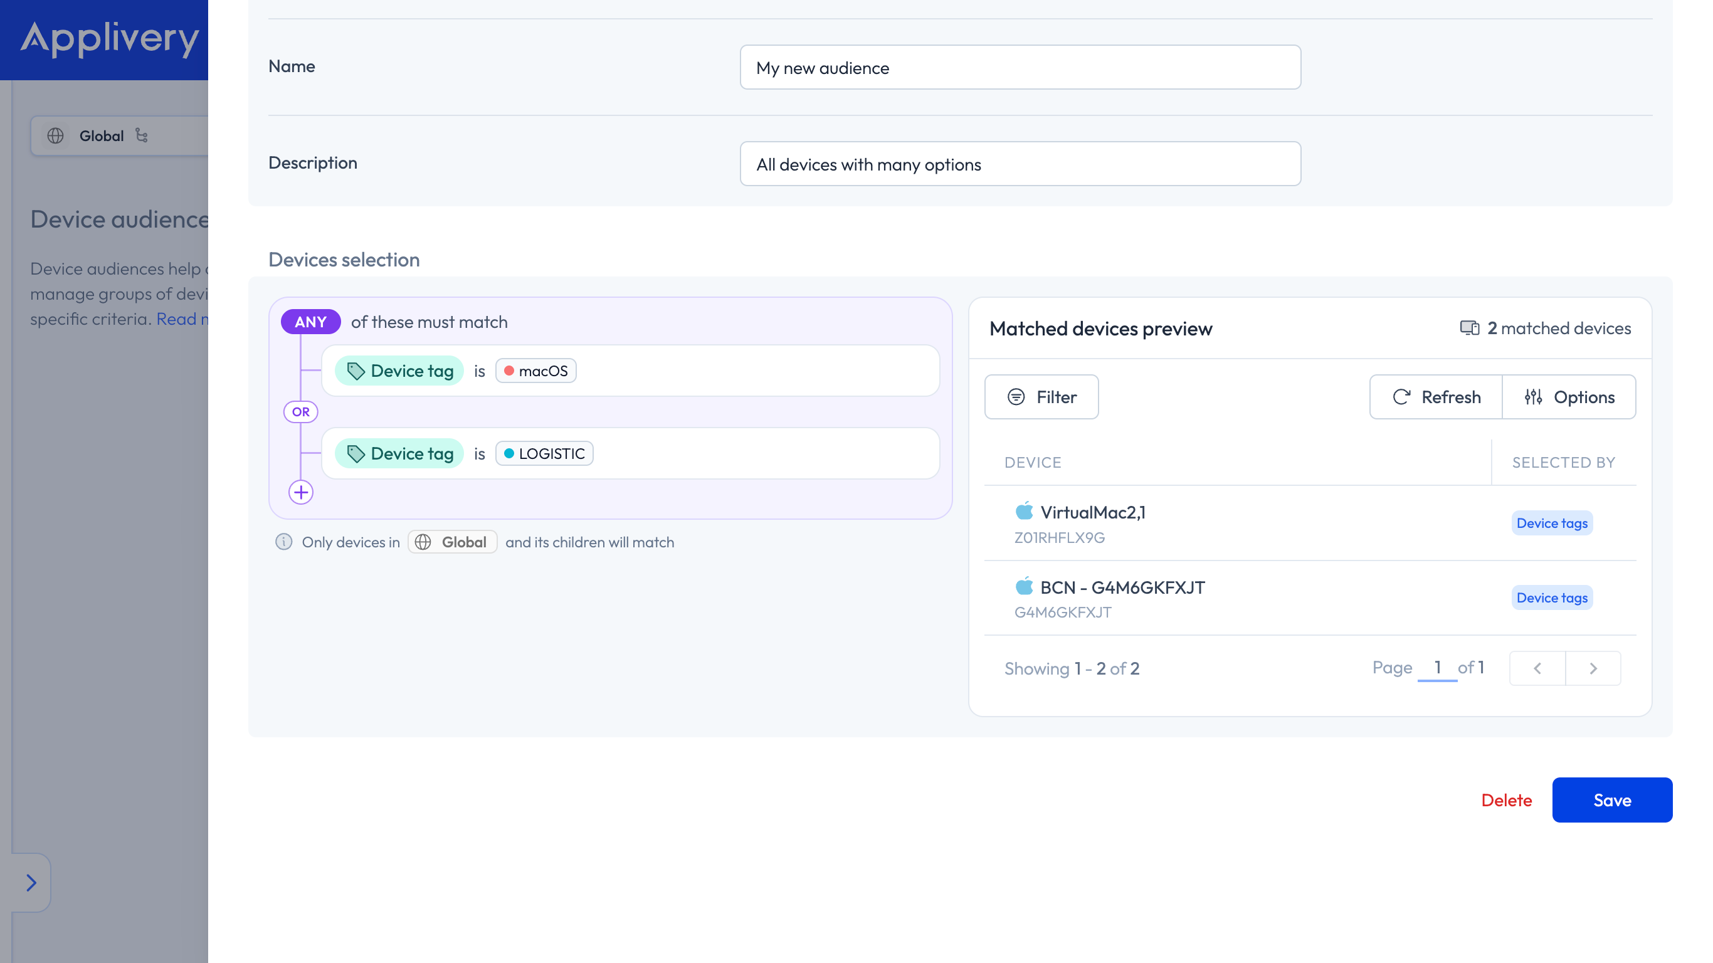The width and height of the screenshot is (1713, 963).
Task: Click the info icon before Only devices in
Action: click(284, 541)
